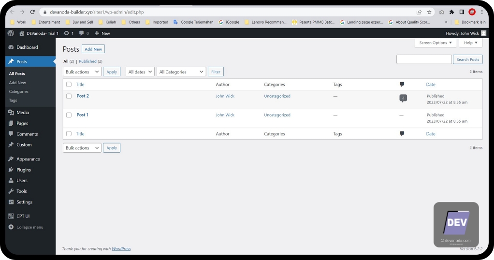Image resolution: width=494 pixels, height=260 pixels.
Task: Check the box for Post 1
Action: 69,115
